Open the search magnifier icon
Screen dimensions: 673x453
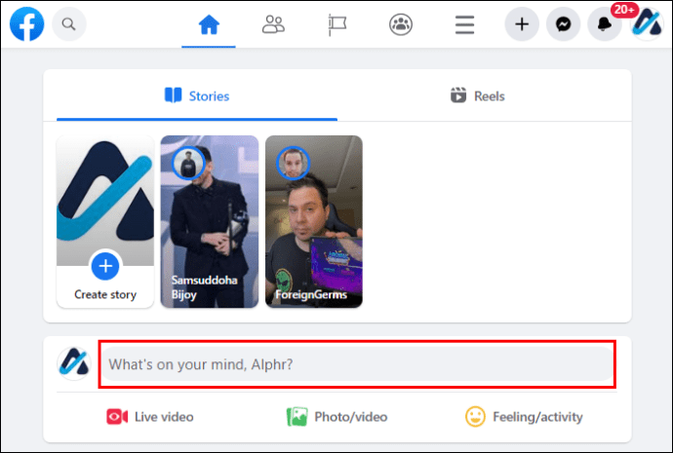click(69, 24)
